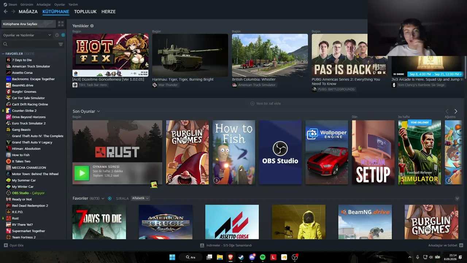
Task: Click the Counter-Strike 2 sidebar icon
Action: (8, 111)
